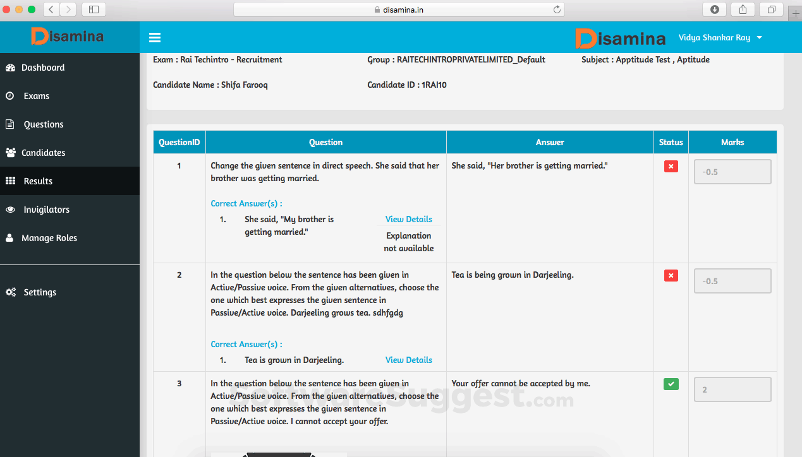Open Manage Roles
The width and height of the screenshot is (802, 457).
49,237
